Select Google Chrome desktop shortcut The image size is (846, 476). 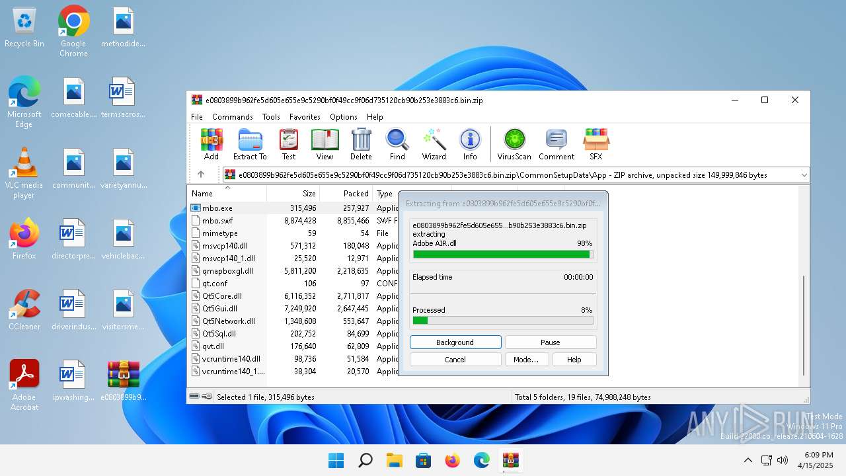click(73, 30)
